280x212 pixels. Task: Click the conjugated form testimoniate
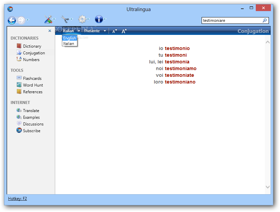(179, 75)
